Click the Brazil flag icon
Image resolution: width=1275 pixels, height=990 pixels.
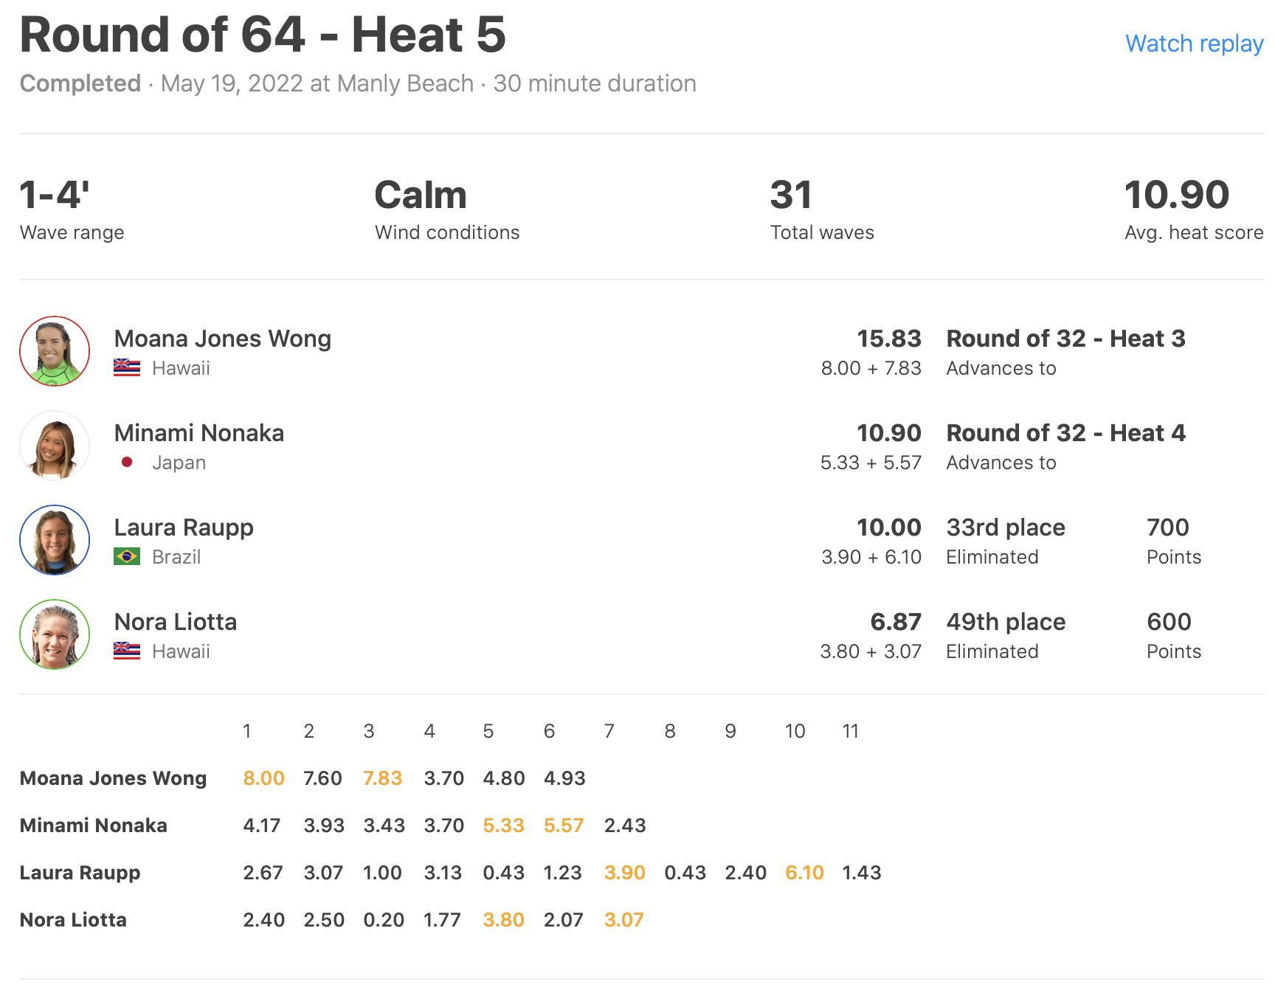coord(127,556)
